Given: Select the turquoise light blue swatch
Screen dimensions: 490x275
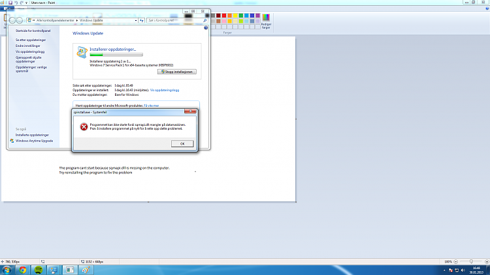Looking at the screenshot, I should [246, 16].
